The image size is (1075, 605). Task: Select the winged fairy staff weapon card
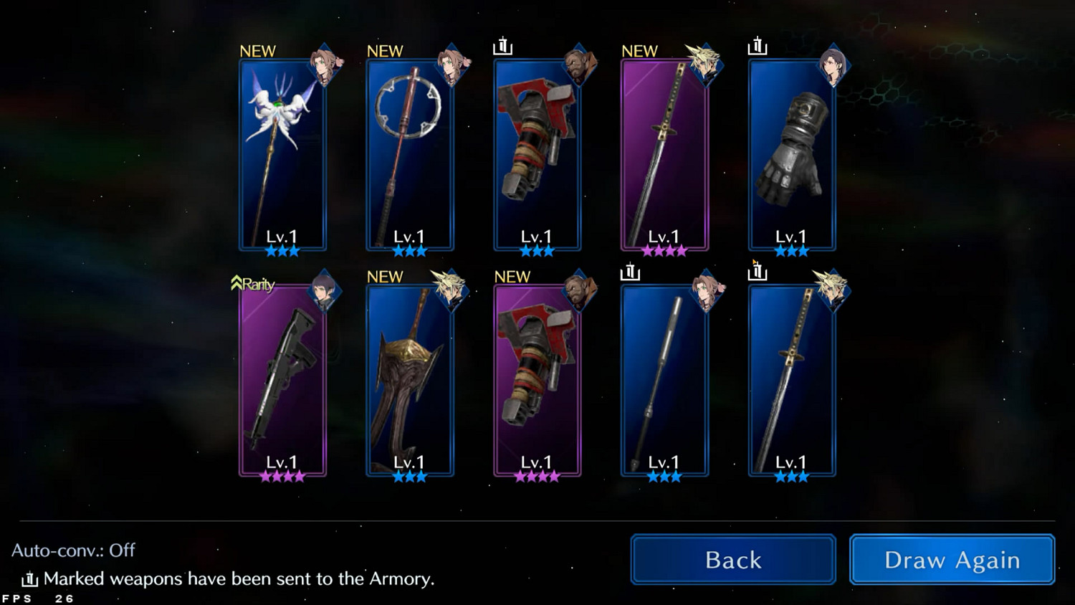282,156
